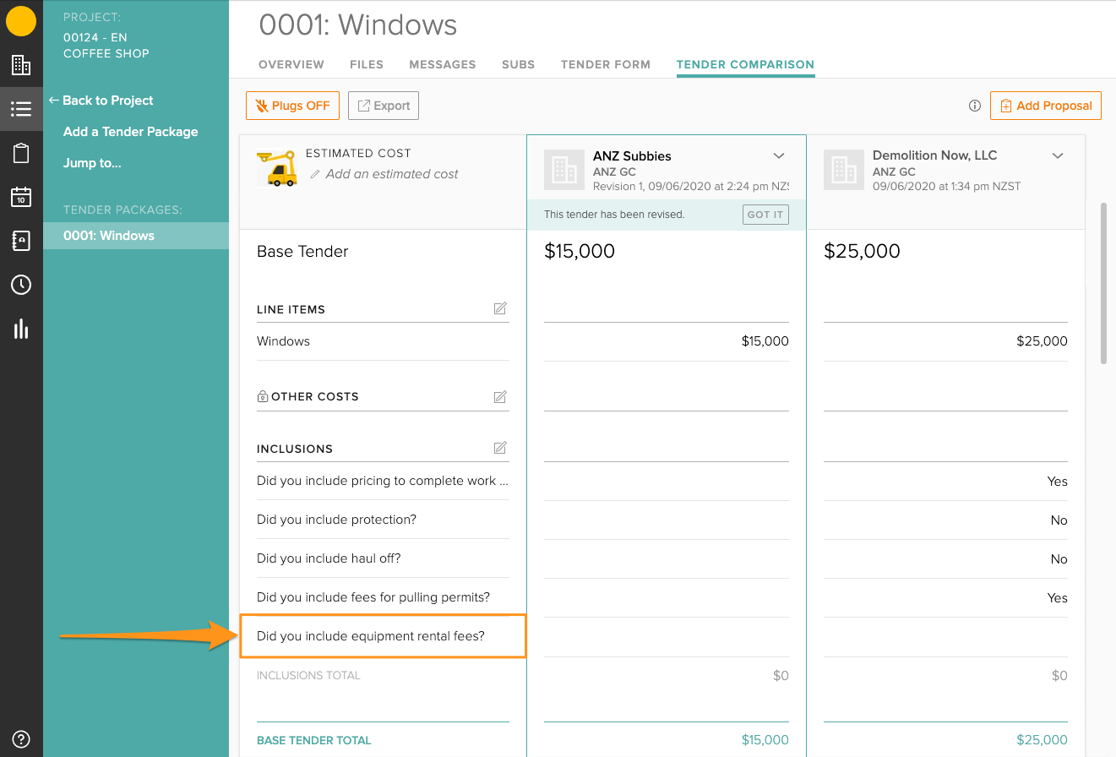1116x757 pixels.
Task: Edit the Line Items with the pencil icon
Action: pos(500,309)
